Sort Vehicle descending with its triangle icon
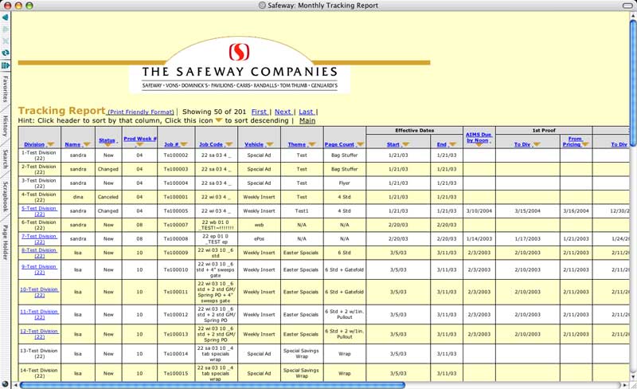Image resolution: width=637 pixels, height=389 pixels. (x=270, y=144)
